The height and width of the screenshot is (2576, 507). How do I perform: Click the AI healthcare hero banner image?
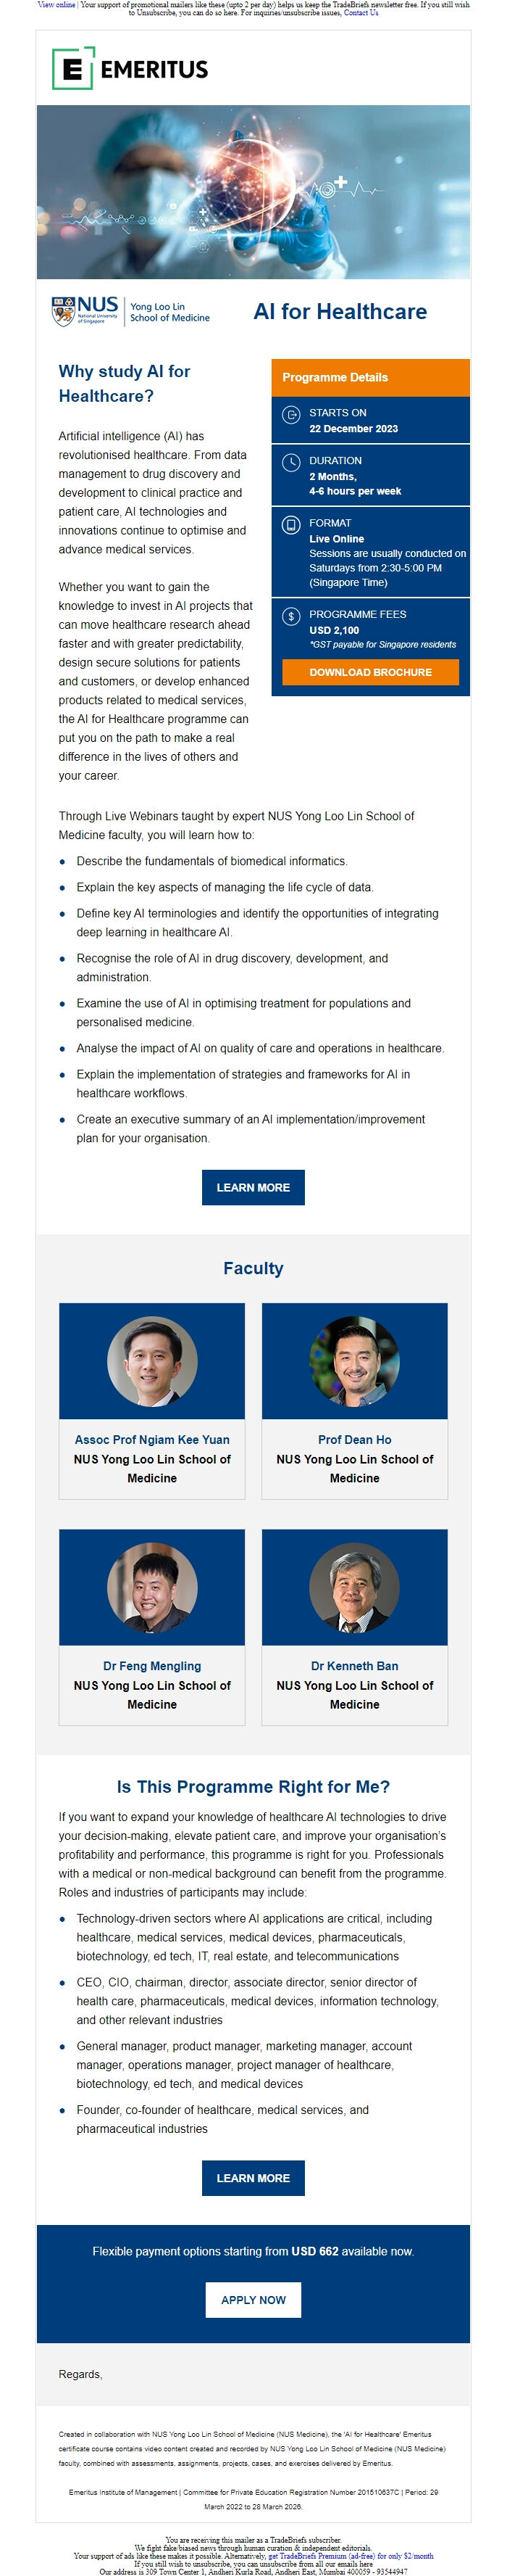click(x=253, y=192)
